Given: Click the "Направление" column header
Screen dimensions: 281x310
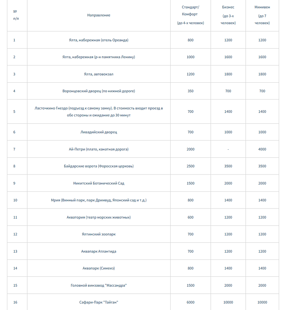Looking at the screenshot, I should point(99,15).
